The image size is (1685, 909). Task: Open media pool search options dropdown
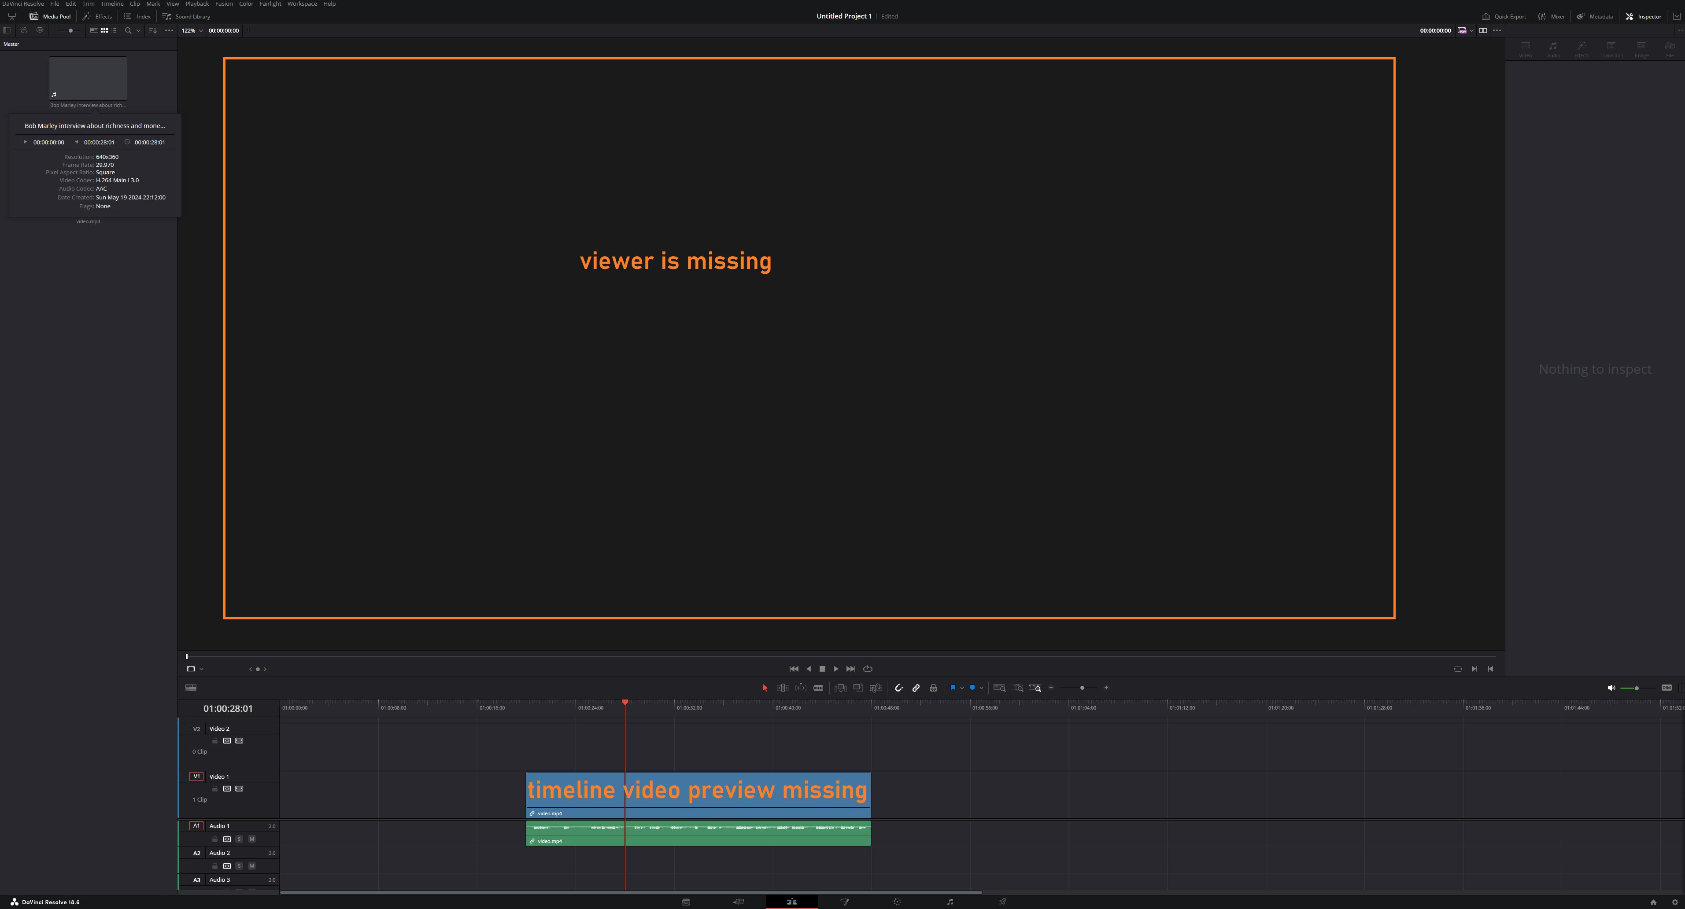click(139, 31)
